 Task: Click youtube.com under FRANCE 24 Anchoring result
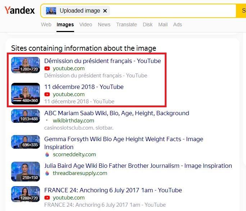(x=69, y=198)
